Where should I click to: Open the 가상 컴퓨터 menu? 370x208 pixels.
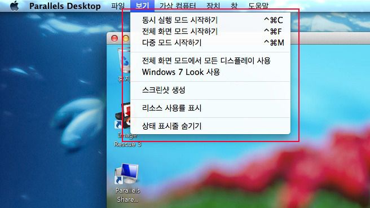tap(178, 6)
